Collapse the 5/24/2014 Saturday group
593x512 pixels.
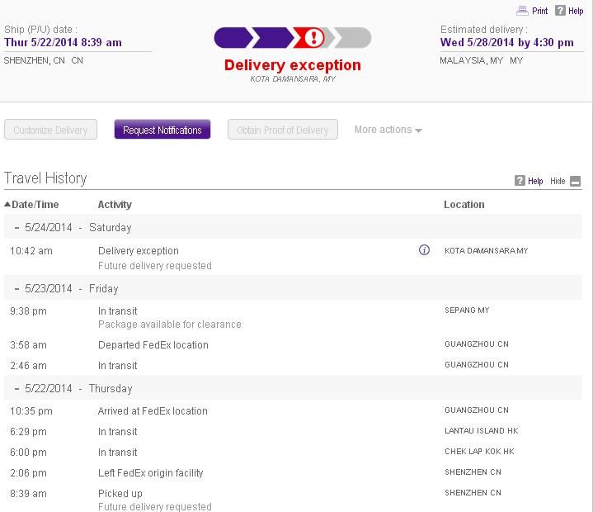(16, 228)
